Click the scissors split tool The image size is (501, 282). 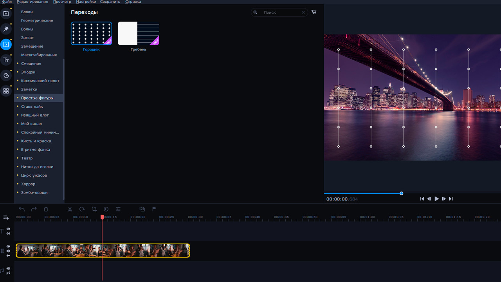70,209
